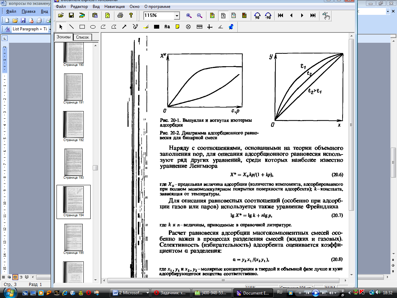This screenshot has height=298, width=397.
Task: Open the Файл menu in Document Express
Action: [x=61, y=7]
